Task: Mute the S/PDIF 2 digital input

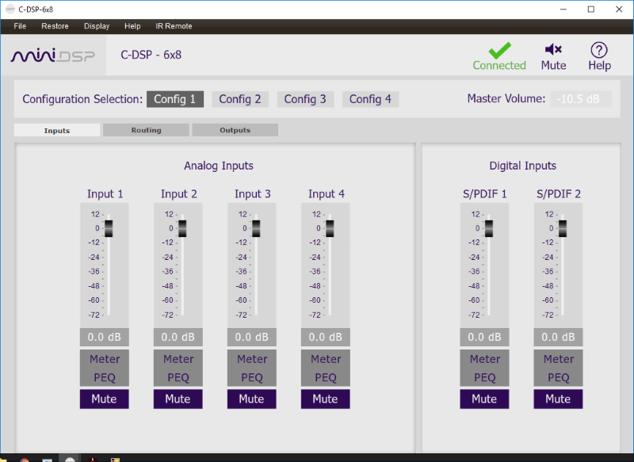Action: 558,399
